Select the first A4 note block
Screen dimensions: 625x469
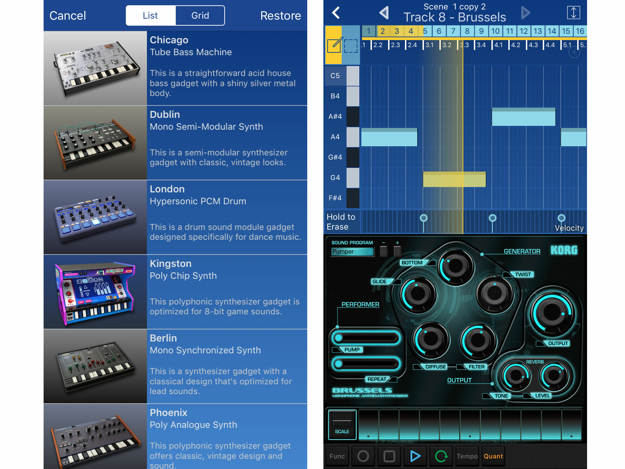coord(389,137)
